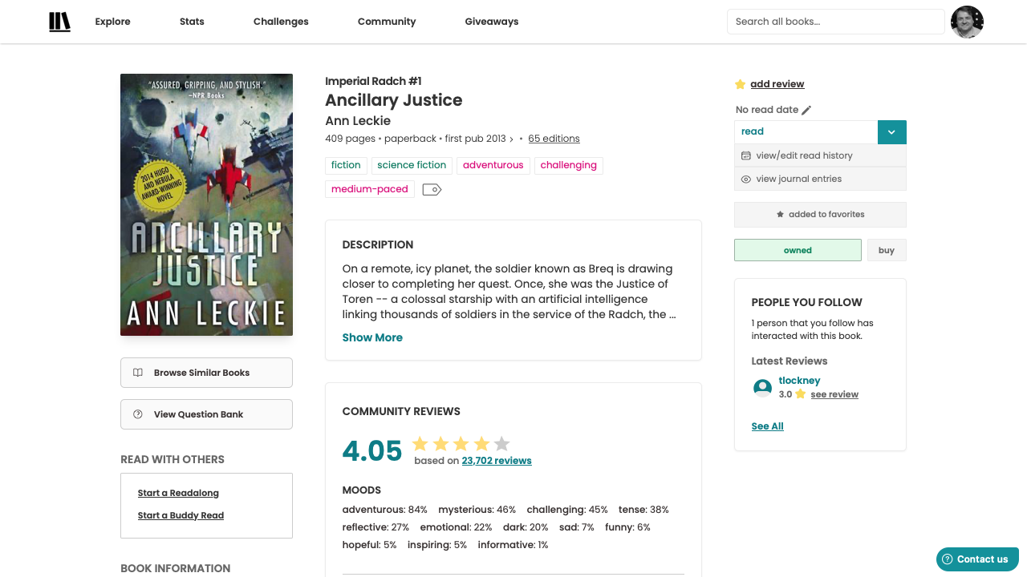
Task: Go to the Challenges menu item
Action: pyautogui.click(x=281, y=22)
